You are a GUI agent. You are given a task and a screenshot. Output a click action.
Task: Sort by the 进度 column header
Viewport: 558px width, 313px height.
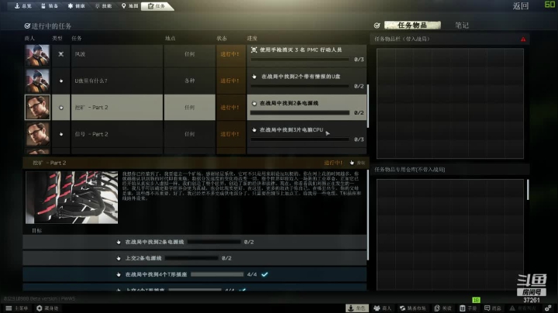tap(252, 38)
